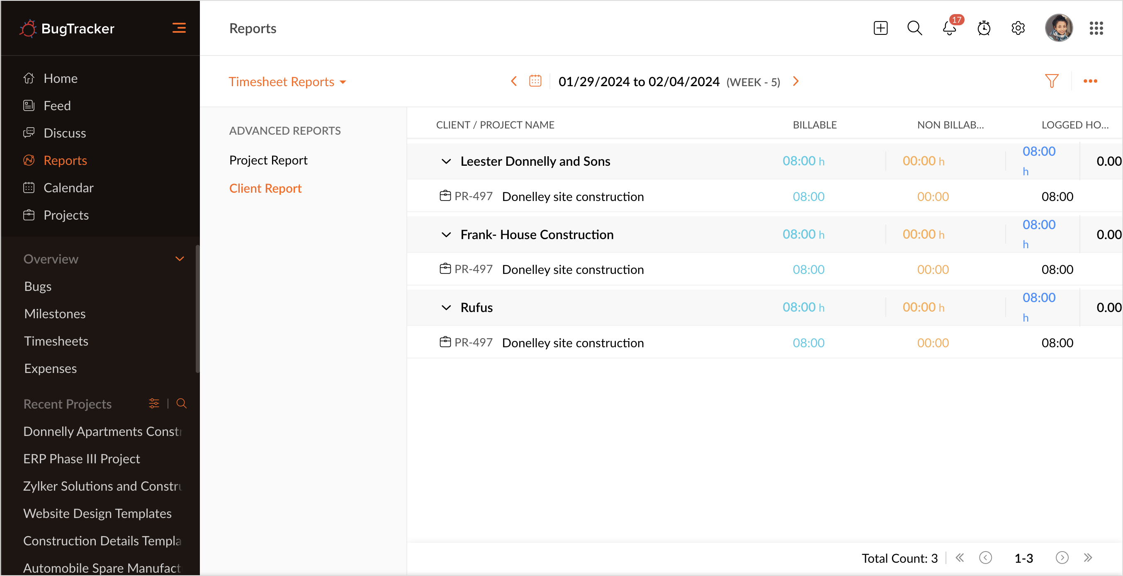Open the more options ellipsis menu

1090,81
